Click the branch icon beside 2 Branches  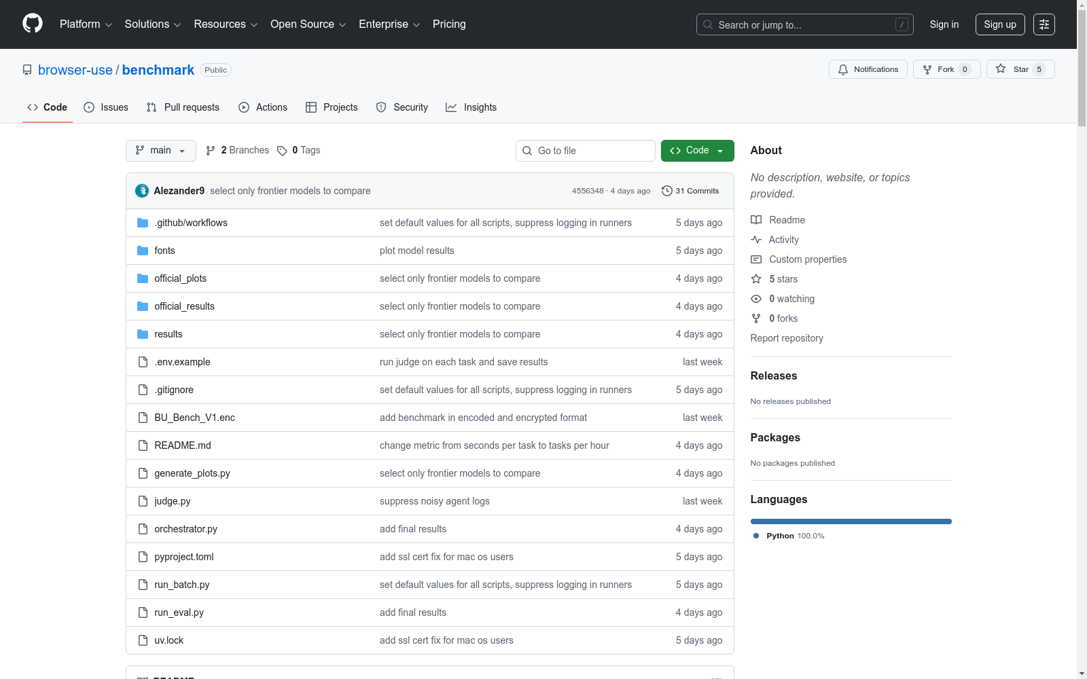click(211, 151)
